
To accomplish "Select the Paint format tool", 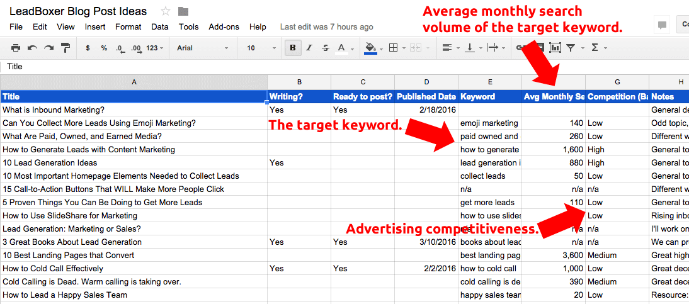I will pyautogui.click(x=65, y=48).
